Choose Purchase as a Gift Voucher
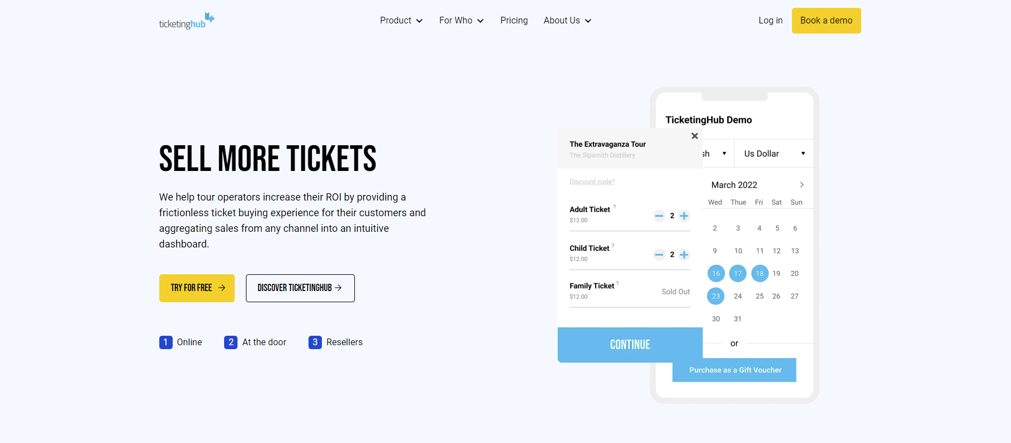The height and width of the screenshot is (443, 1011). 734,370
